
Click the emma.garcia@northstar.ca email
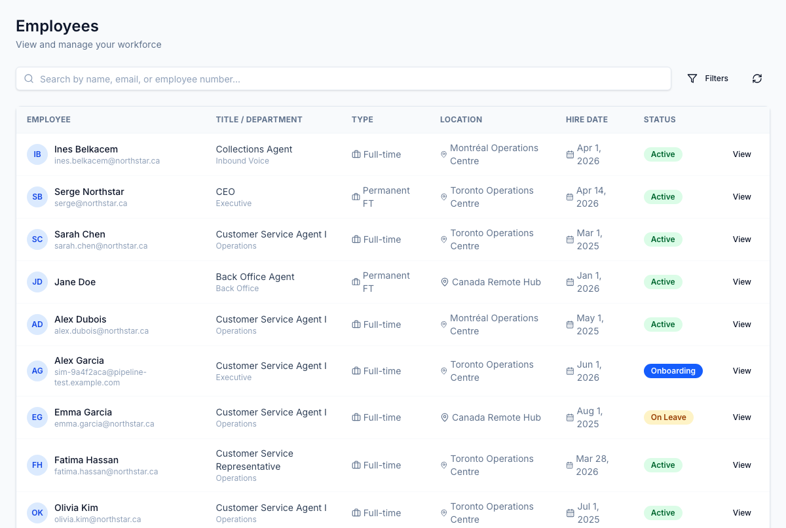point(104,424)
